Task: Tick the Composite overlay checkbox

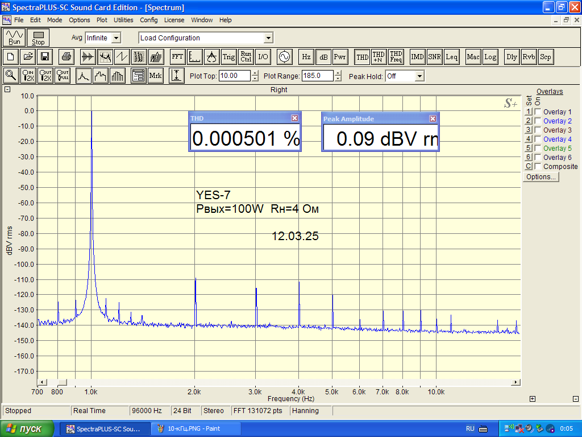Action: (538, 167)
